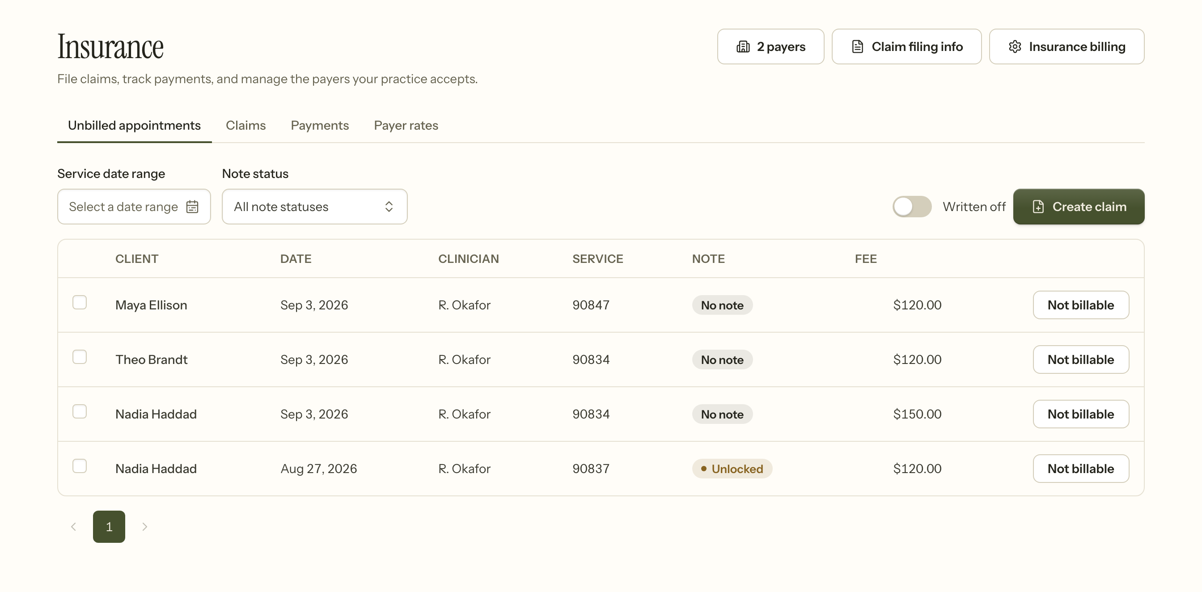Image resolution: width=1202 pixels, height=592 pixels.
Task: Click the building icon beside 2 payers
Action: [x=743, y=47]
